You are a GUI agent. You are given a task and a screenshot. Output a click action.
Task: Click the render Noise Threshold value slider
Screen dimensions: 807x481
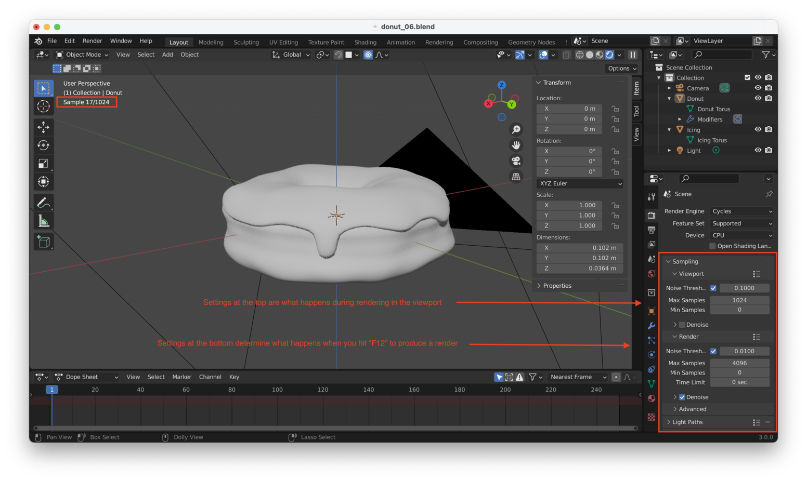pos(745,351)
